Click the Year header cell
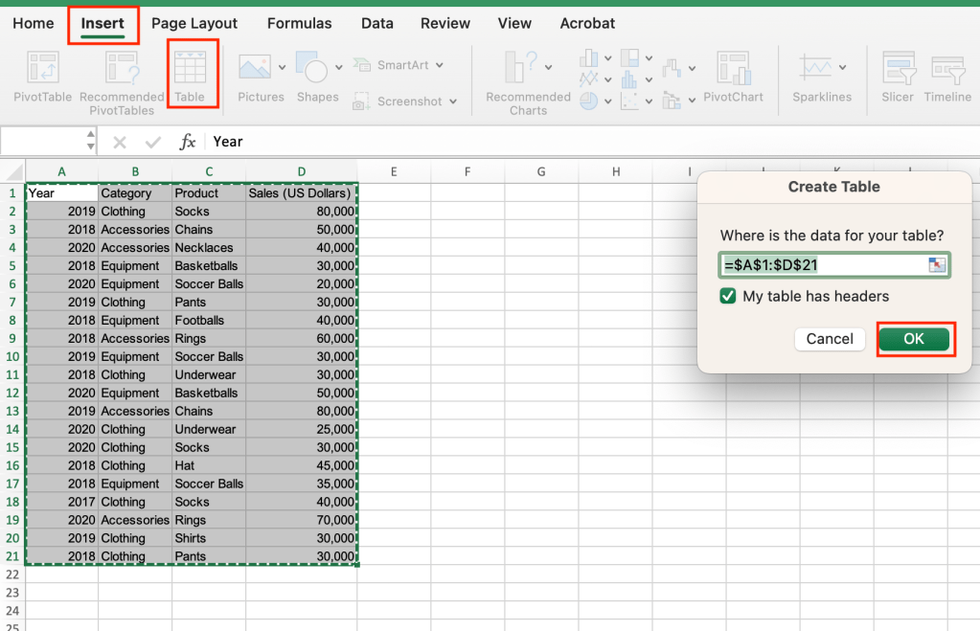 coord(61,193)
